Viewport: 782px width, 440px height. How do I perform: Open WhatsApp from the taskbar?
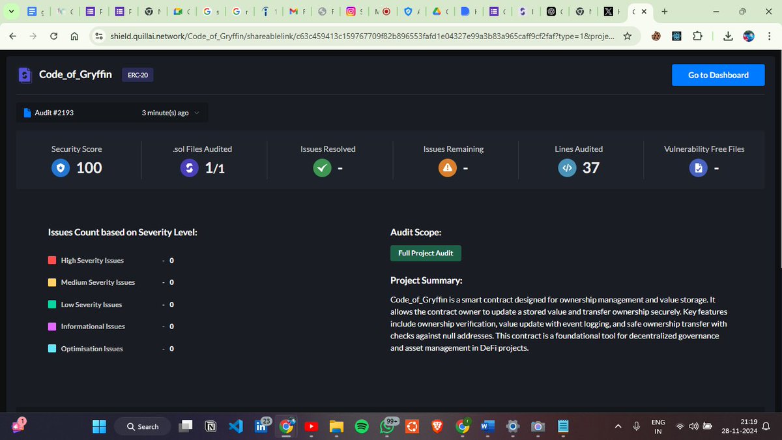[x=386, y=426]
